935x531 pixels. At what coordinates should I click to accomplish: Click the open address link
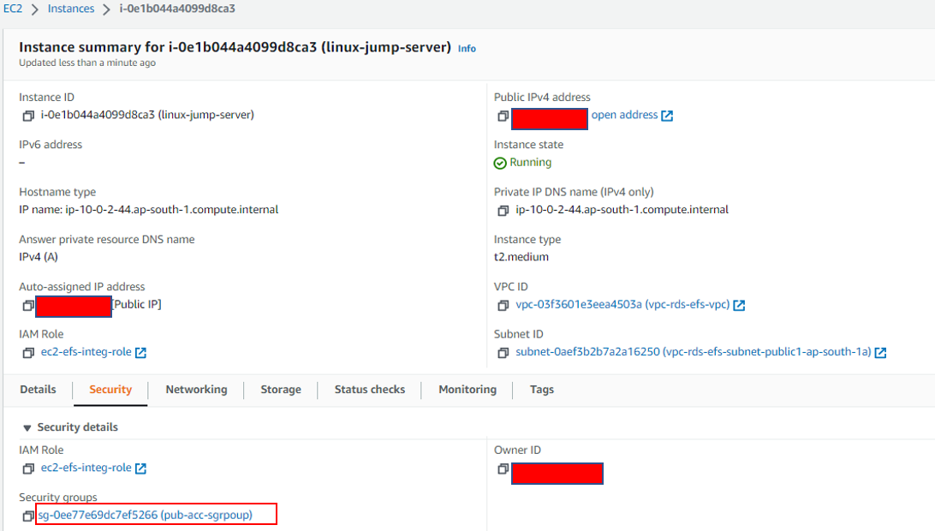click(x=624, y=115)
